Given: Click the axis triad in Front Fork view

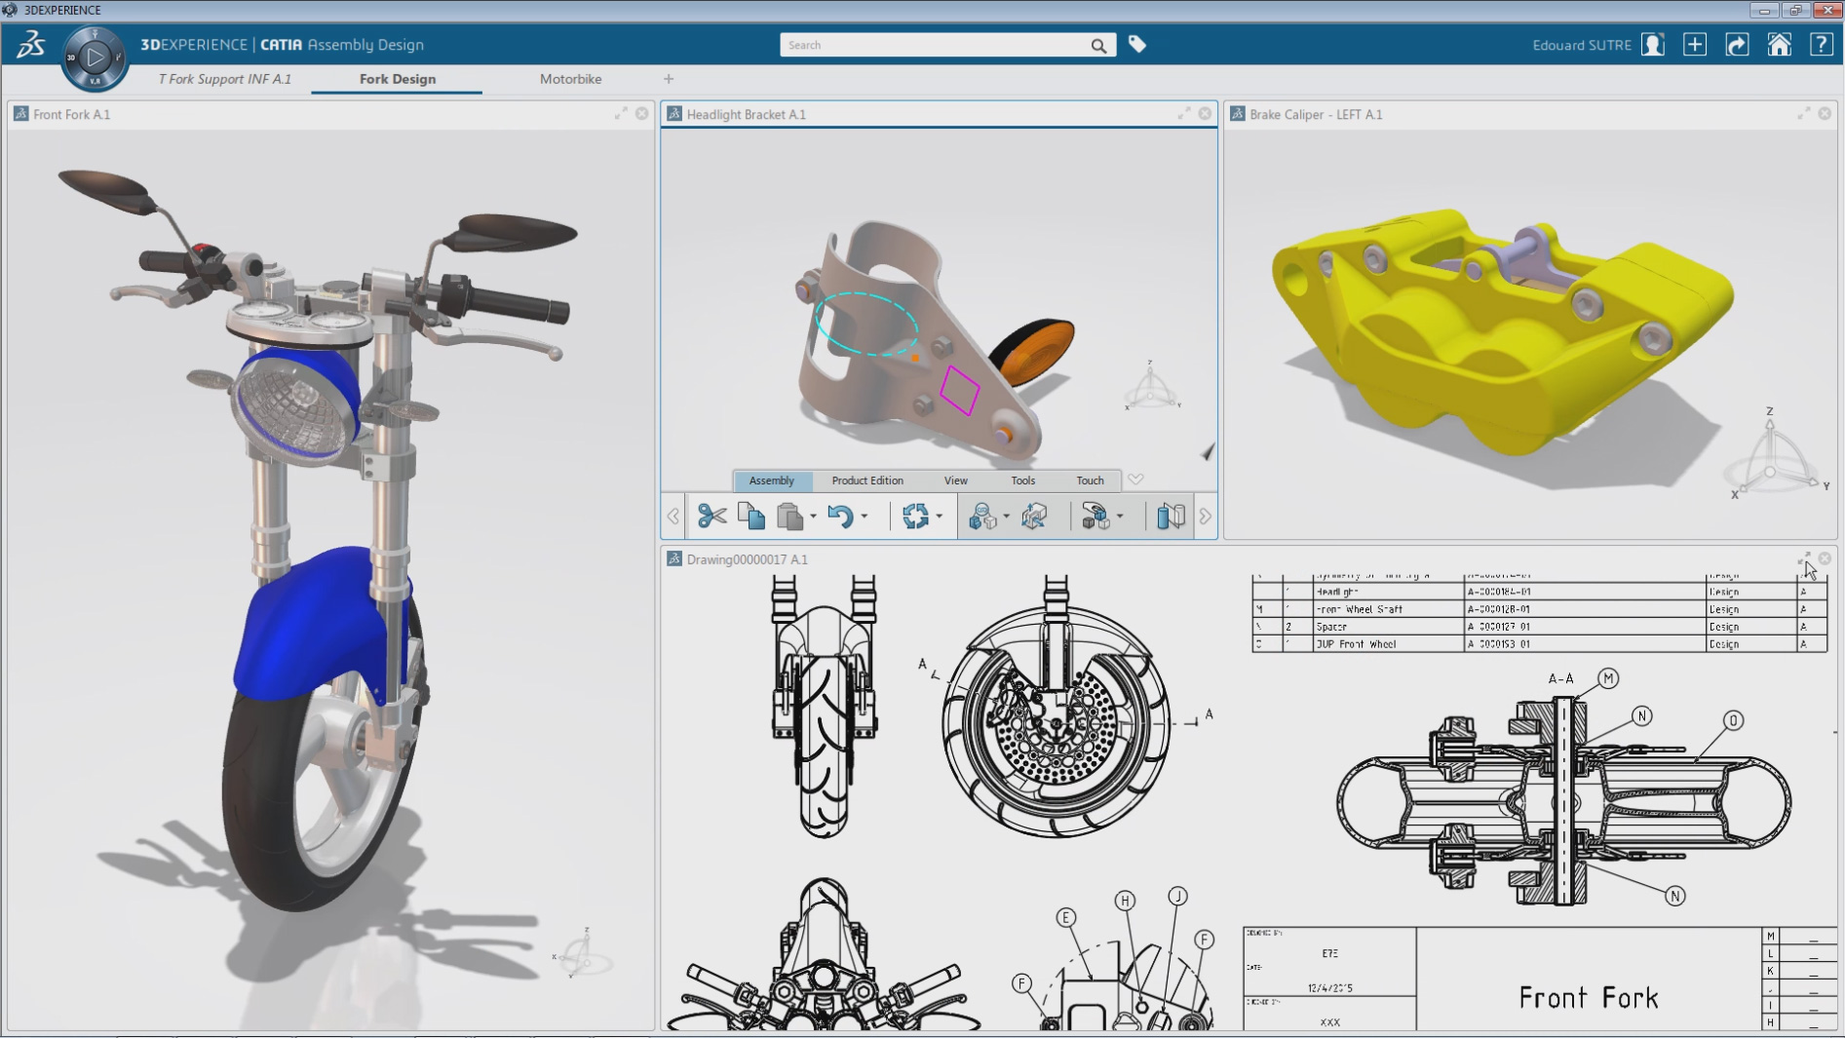Looking at the screenshot, I should [582, 952].
